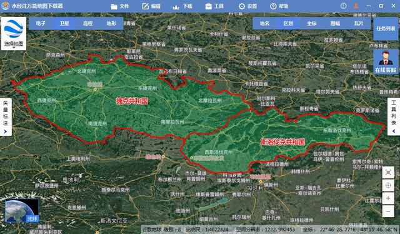The image size is (400, 234).
Task: Click the 上奥地利州 map label
Action: pos(78,159)
